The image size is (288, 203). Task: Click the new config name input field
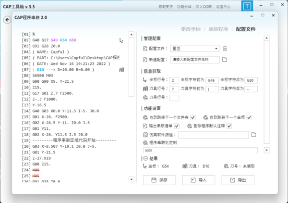(195, 60)
